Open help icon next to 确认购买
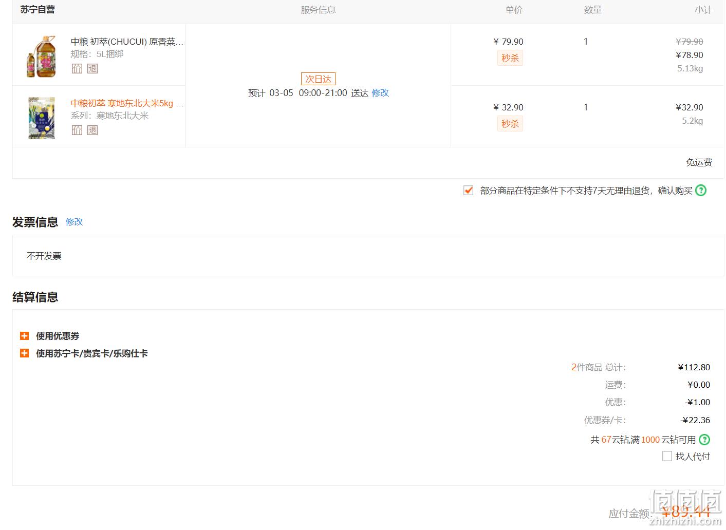The width and height of the screenshot is (726, 530). 701,191
